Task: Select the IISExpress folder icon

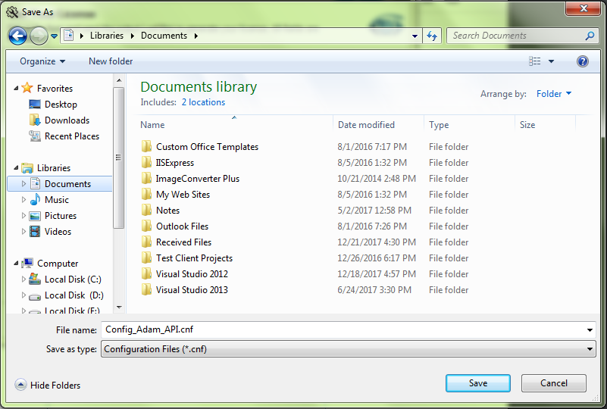Action: point(146,162)
